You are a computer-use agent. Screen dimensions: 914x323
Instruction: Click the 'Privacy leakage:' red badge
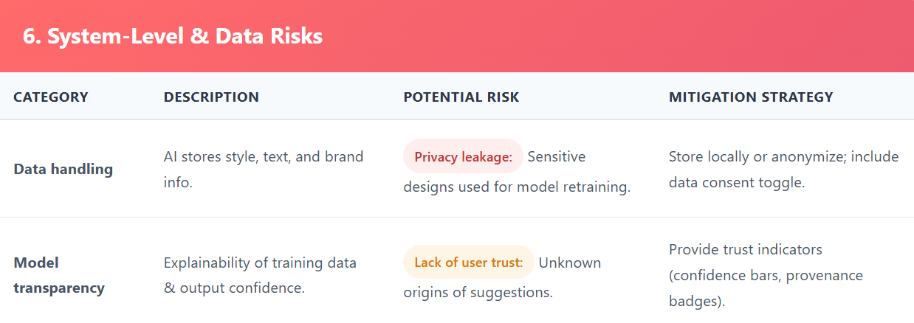463,156
